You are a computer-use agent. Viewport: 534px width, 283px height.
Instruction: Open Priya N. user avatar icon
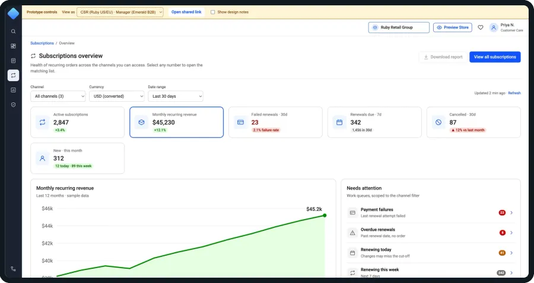(x=494, y=27)
